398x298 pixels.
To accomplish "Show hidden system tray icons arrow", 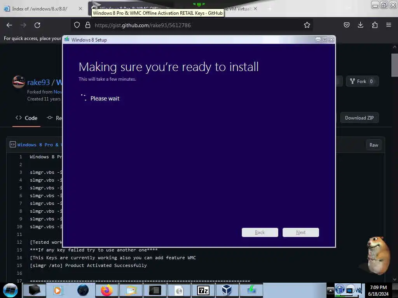I will [x=330, y=291].
